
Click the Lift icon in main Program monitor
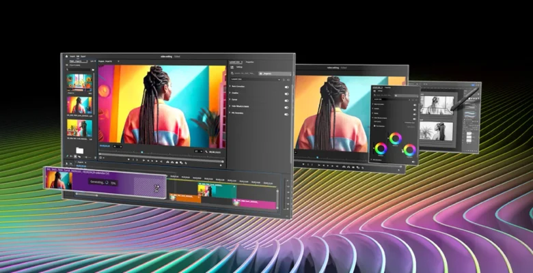[167, 162]
